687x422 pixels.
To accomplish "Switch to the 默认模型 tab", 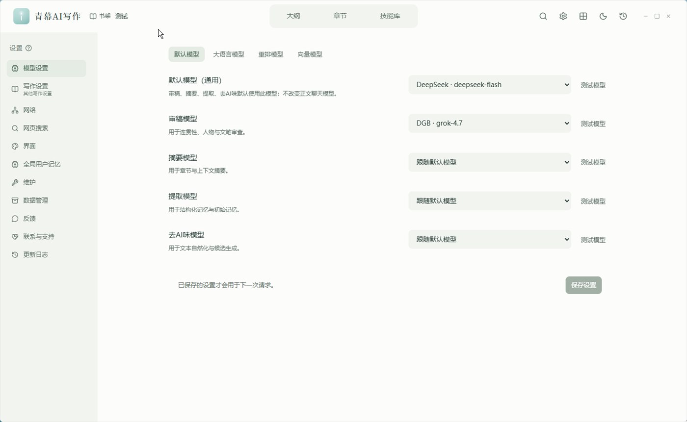I will [x=186, y=54].
